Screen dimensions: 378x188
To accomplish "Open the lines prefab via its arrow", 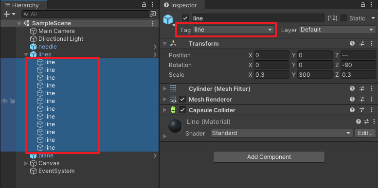I will [x=155, y=54].
